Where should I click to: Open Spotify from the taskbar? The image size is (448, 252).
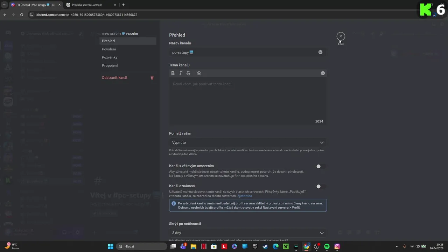327,246
